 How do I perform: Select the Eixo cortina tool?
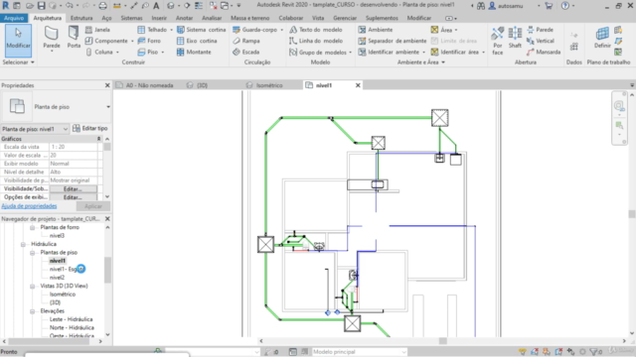(x=197, y=41)
